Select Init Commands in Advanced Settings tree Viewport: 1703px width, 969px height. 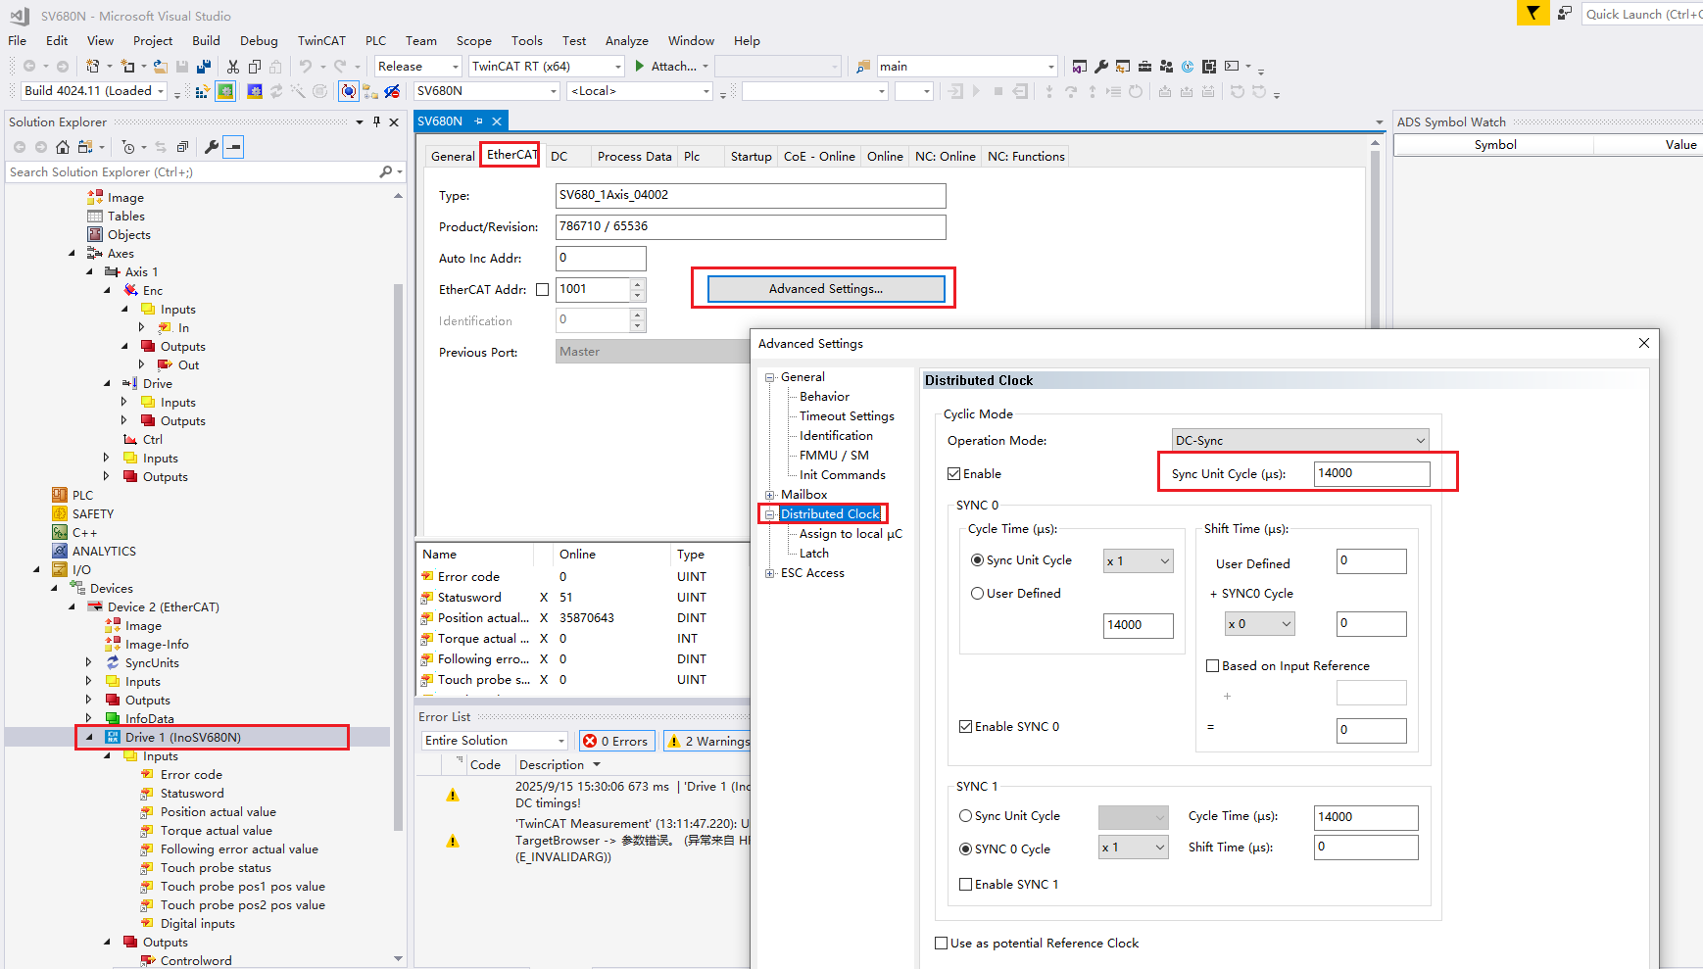coord(843,475)
